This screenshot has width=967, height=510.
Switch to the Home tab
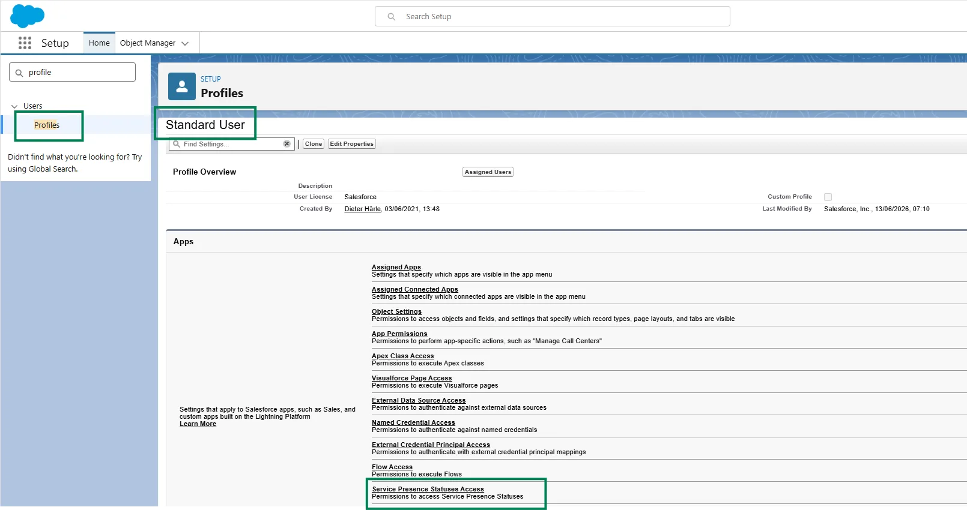99,43
